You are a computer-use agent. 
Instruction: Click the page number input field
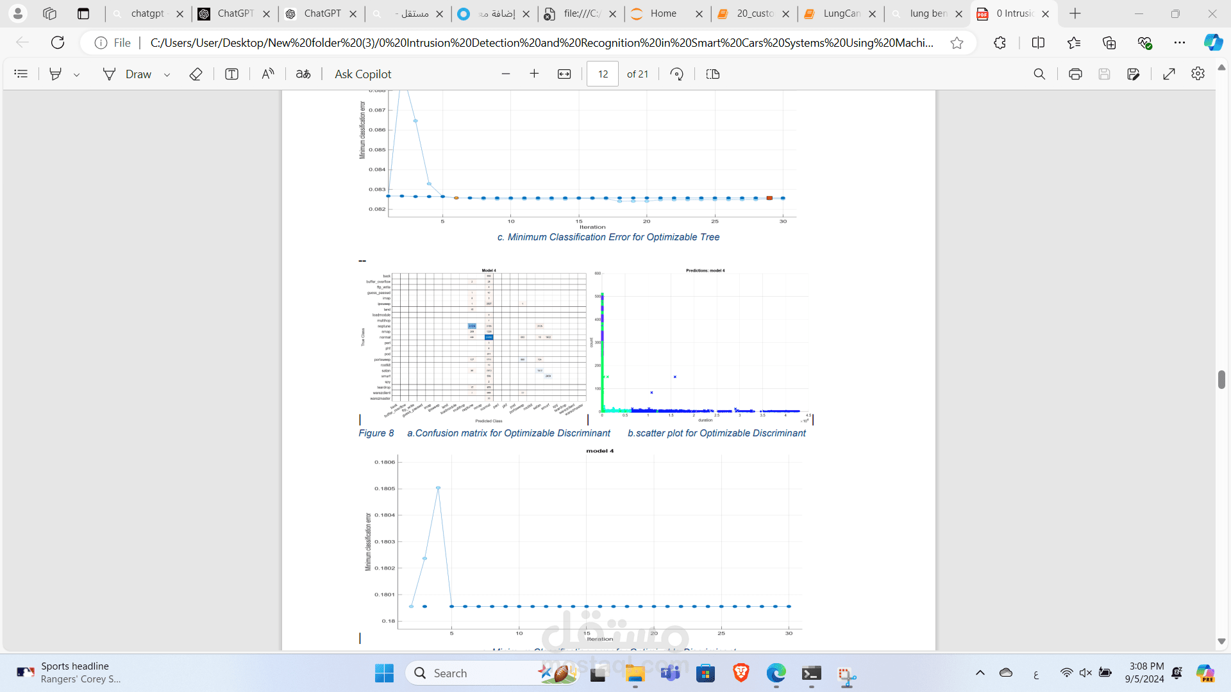603,74
